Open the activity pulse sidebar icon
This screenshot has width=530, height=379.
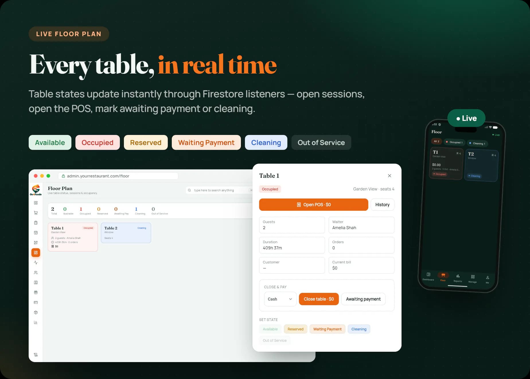36,262
